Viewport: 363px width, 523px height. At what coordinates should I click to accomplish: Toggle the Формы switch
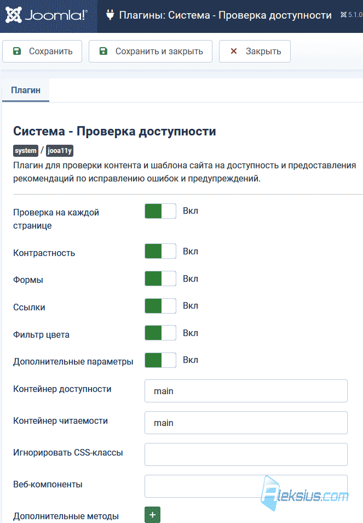(x=160, y=278)
